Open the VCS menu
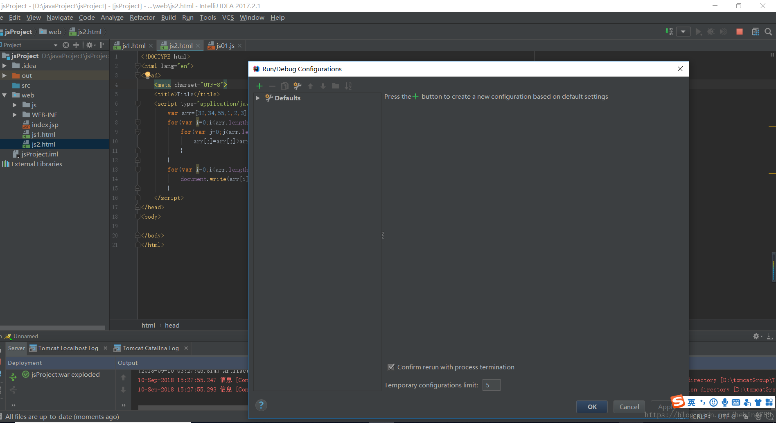This screenshot has width=776, height=423. point(228,18)
